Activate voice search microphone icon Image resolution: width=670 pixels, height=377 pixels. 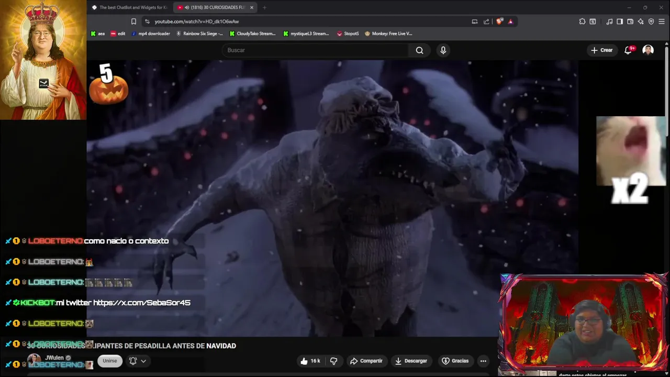click(x=443, y=50)
